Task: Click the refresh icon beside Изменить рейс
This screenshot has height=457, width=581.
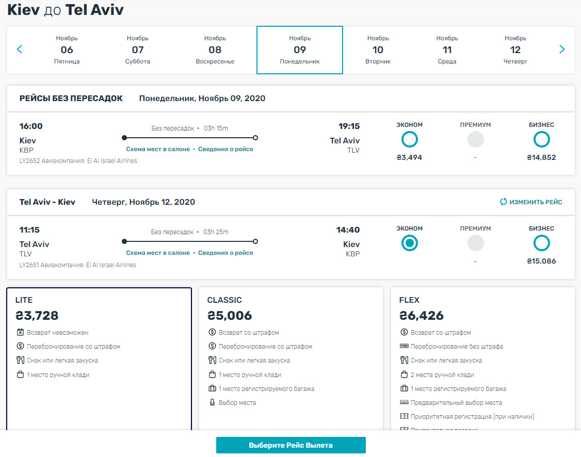Action: coord(503,202)
